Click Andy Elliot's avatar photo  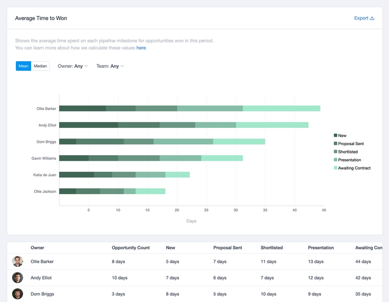[x=18, y=278]
